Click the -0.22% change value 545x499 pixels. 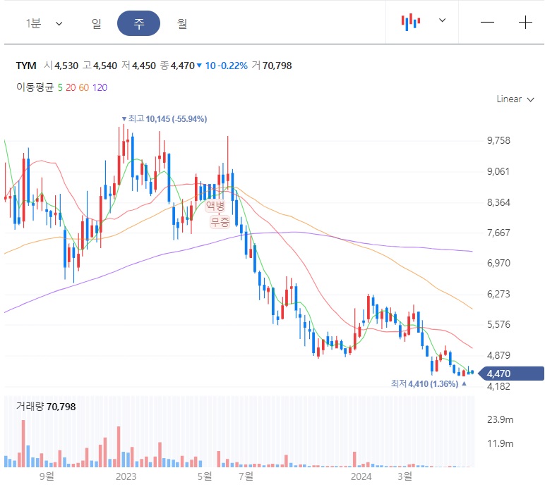232,66
